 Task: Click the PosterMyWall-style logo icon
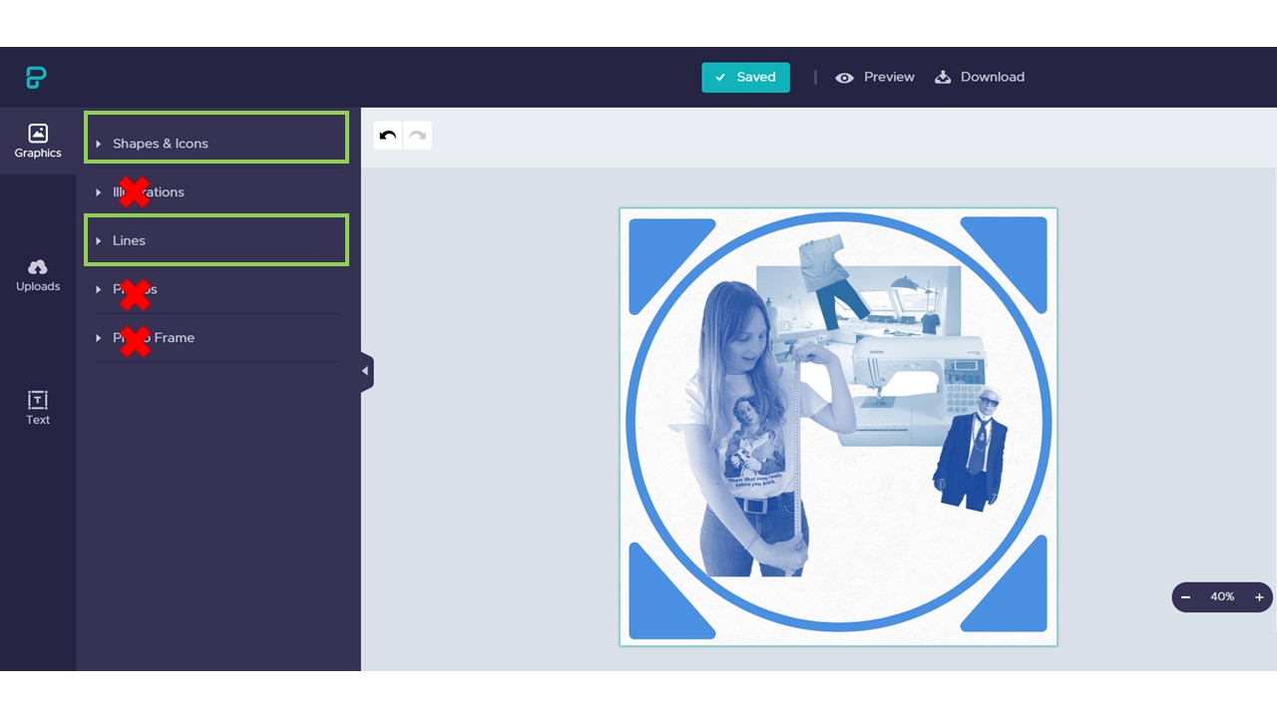[x=37, y=78]
